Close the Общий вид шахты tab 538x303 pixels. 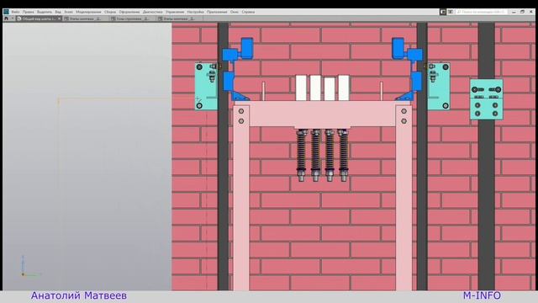60,19
